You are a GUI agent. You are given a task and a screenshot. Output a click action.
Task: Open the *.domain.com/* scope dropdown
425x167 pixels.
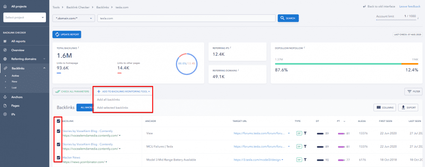74,18
